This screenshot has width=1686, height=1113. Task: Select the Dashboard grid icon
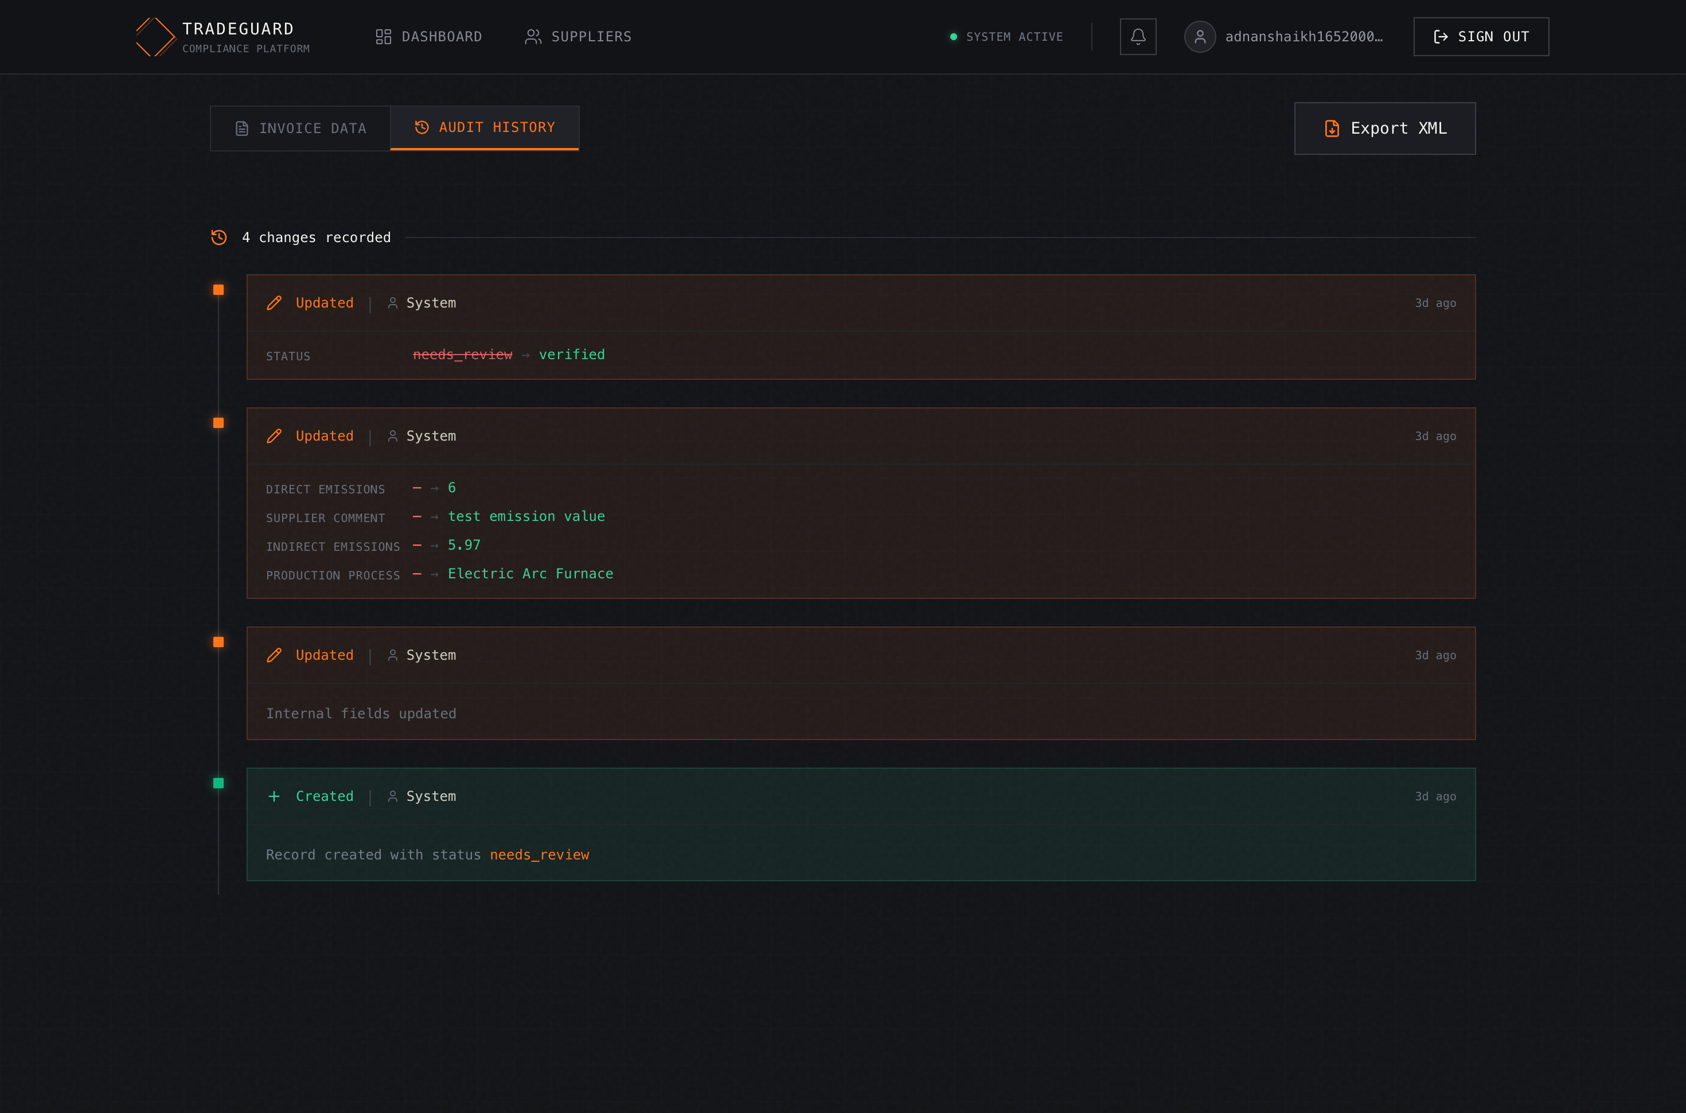tap(384, 36)
